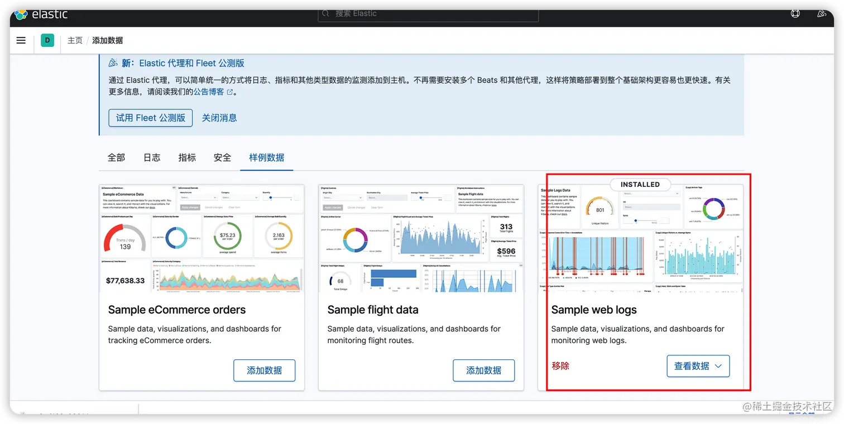Open the help icon in header

coord(795,14)
